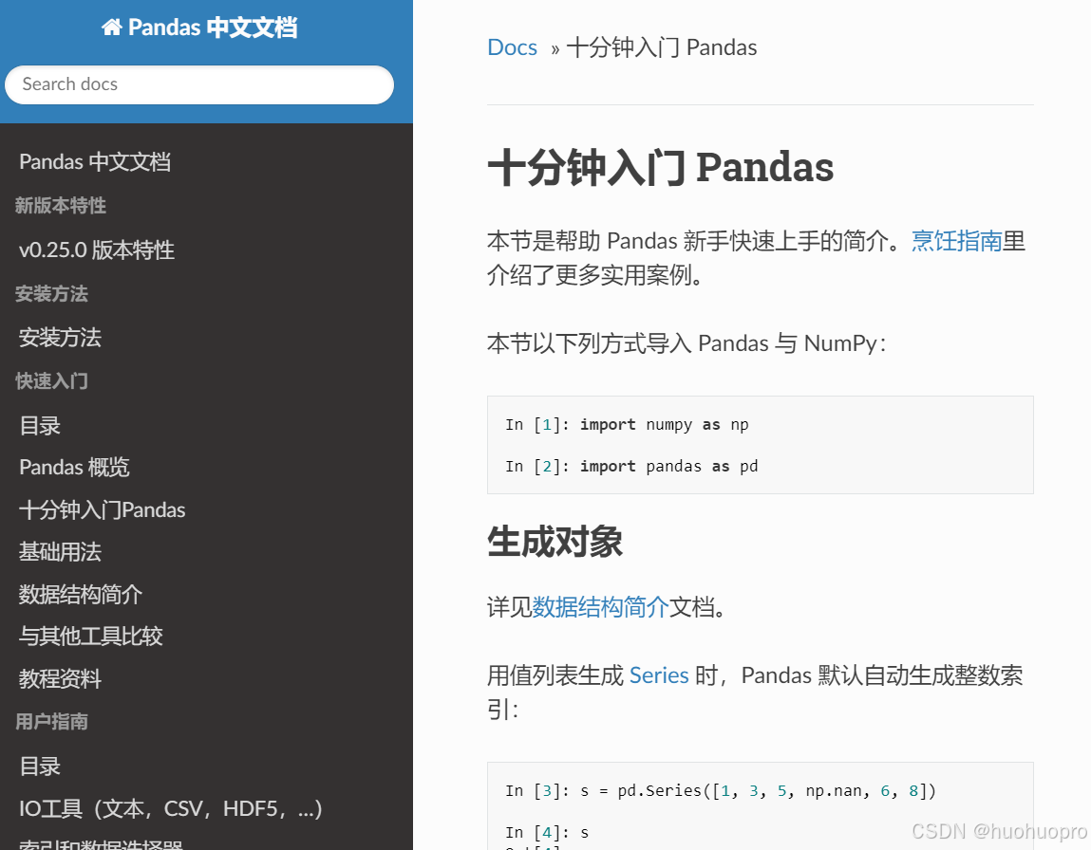
Task: Open 目录 under 快速入门 in sidebar
Action: 40,425
